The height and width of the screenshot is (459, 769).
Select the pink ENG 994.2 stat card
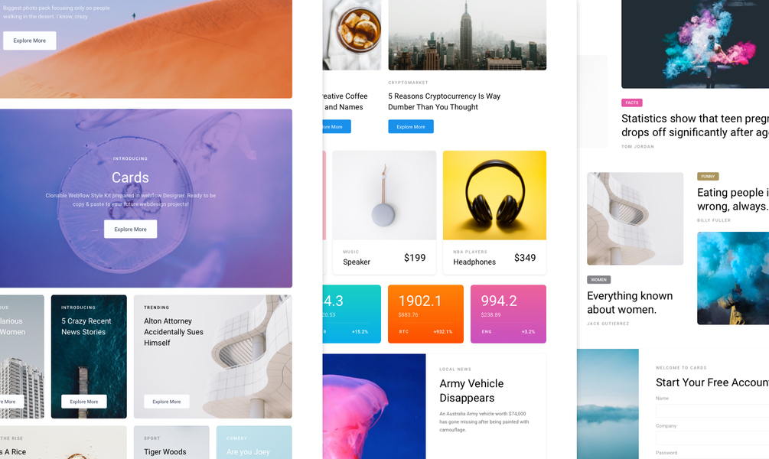[x=508, y=314]
